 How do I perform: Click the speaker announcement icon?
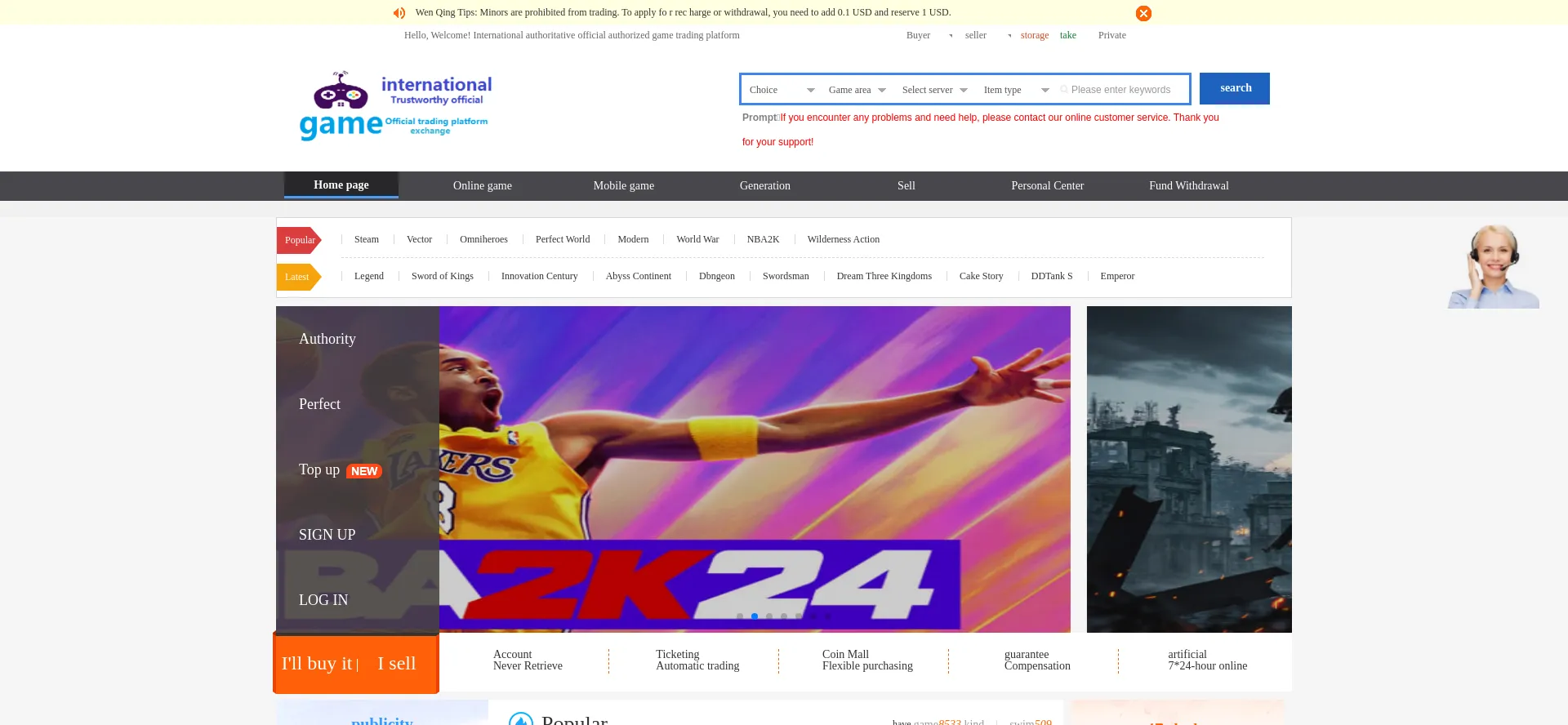(x=399, y=13)
